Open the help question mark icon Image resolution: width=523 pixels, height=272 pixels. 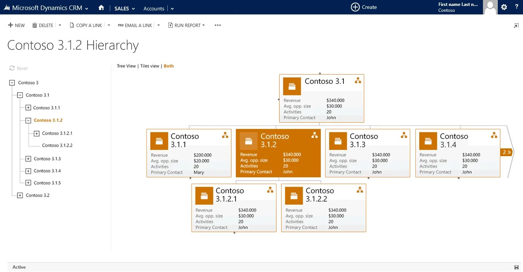pos(517,7)
